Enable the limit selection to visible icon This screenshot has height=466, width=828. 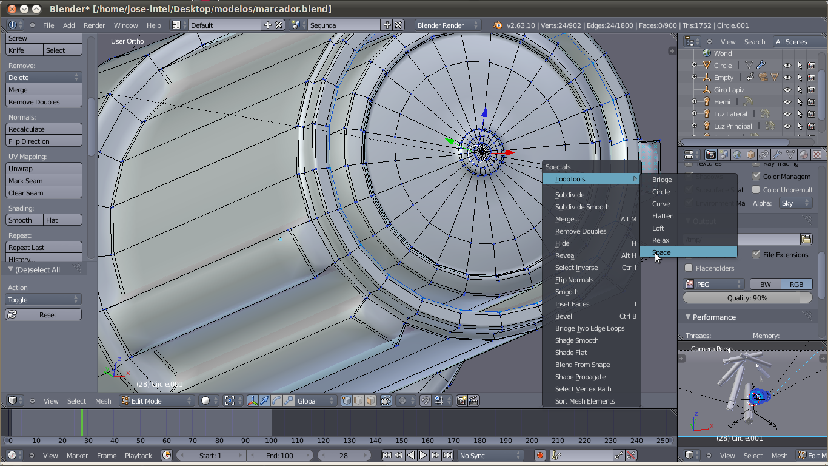click(386, 400)
